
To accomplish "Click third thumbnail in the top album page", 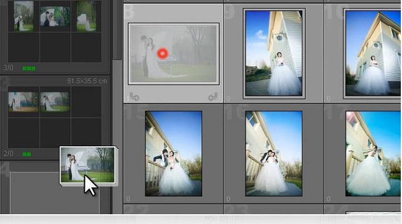I will pos(86,16).
